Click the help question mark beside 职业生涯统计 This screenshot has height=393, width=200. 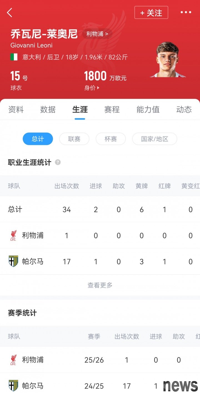(58, 162)
